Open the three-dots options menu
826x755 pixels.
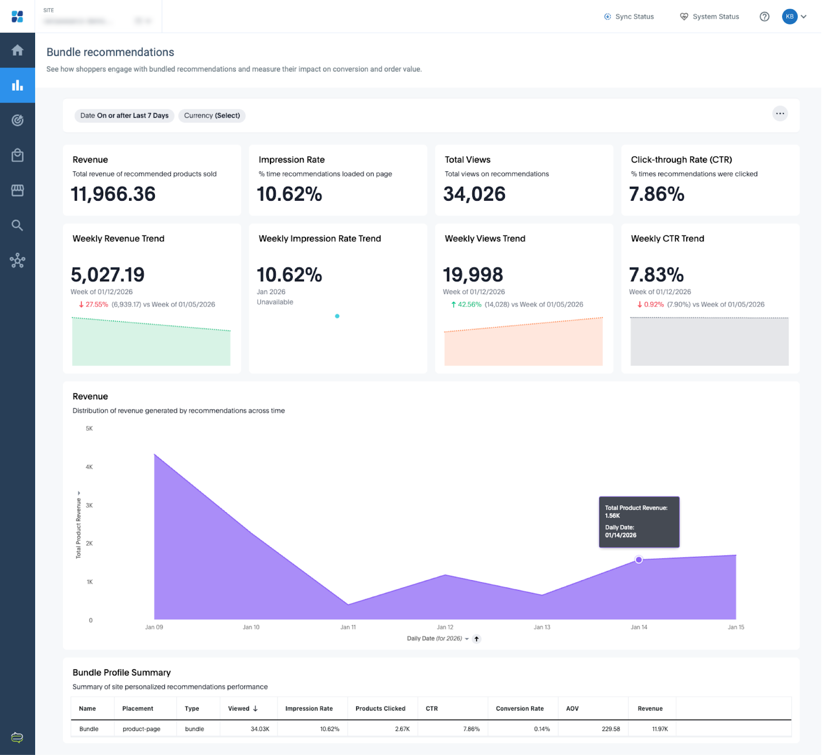click(780, 114)
